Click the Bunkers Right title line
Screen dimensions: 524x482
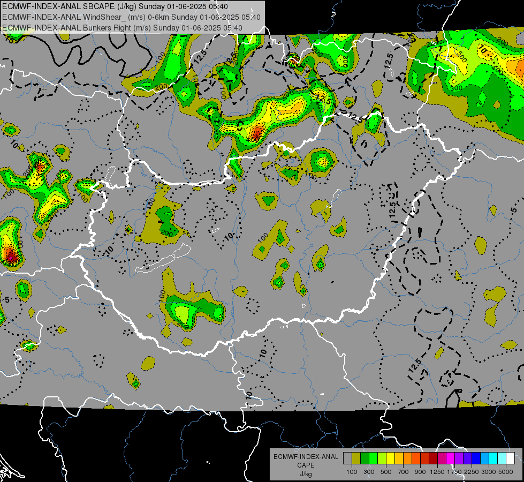click(123, 28)
